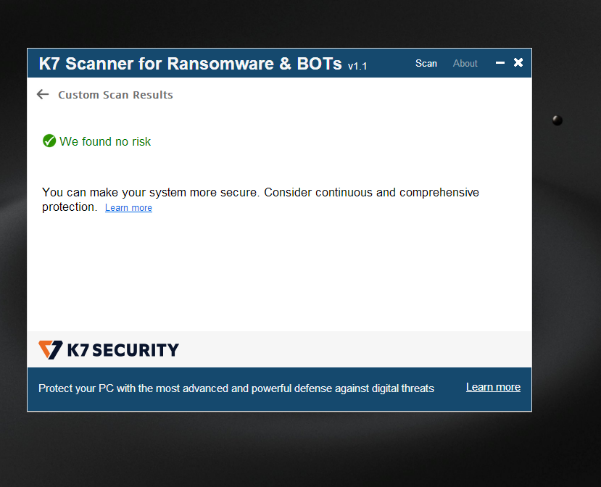Screen dimensions: 601x487
Task: Click the K7 SECURITY wordmark text
Action: tap(123, 351)
